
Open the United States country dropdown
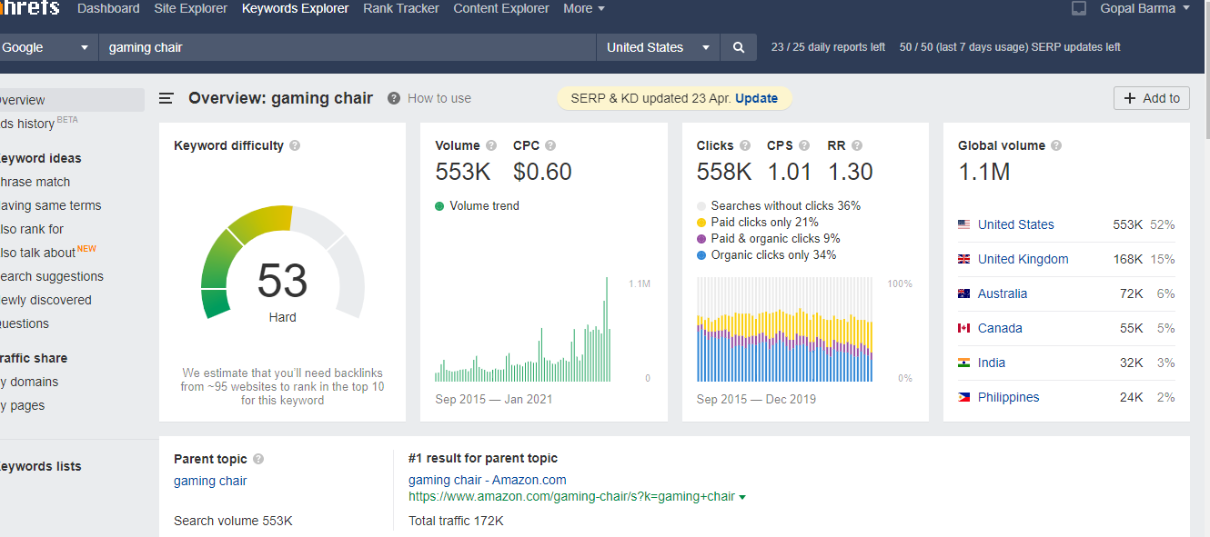pos(658,47)
